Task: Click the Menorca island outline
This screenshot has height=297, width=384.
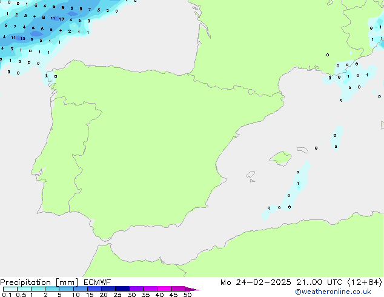Action: click(x=302, y=150)
